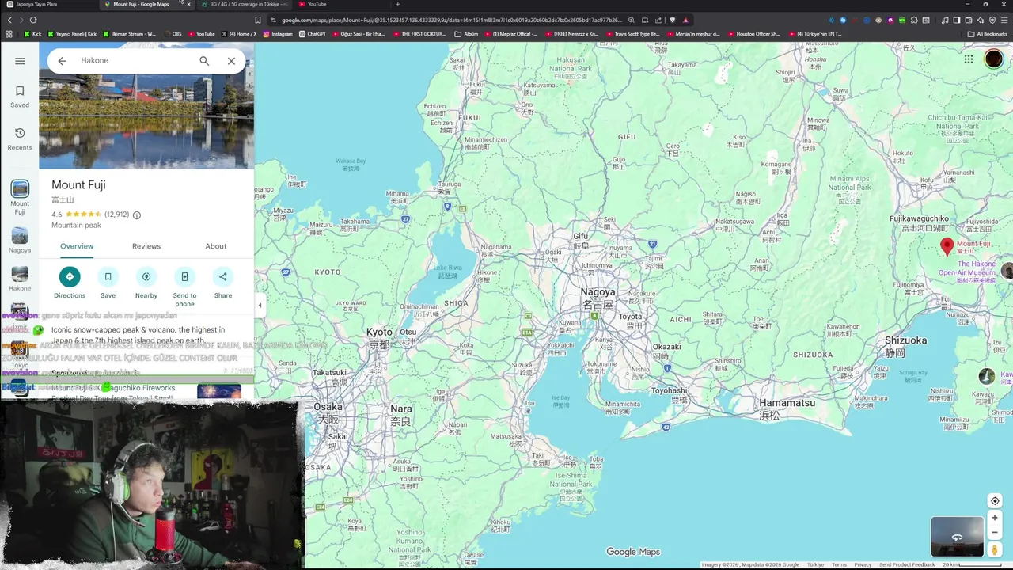Open the OBS bookmark

[172, 34]
